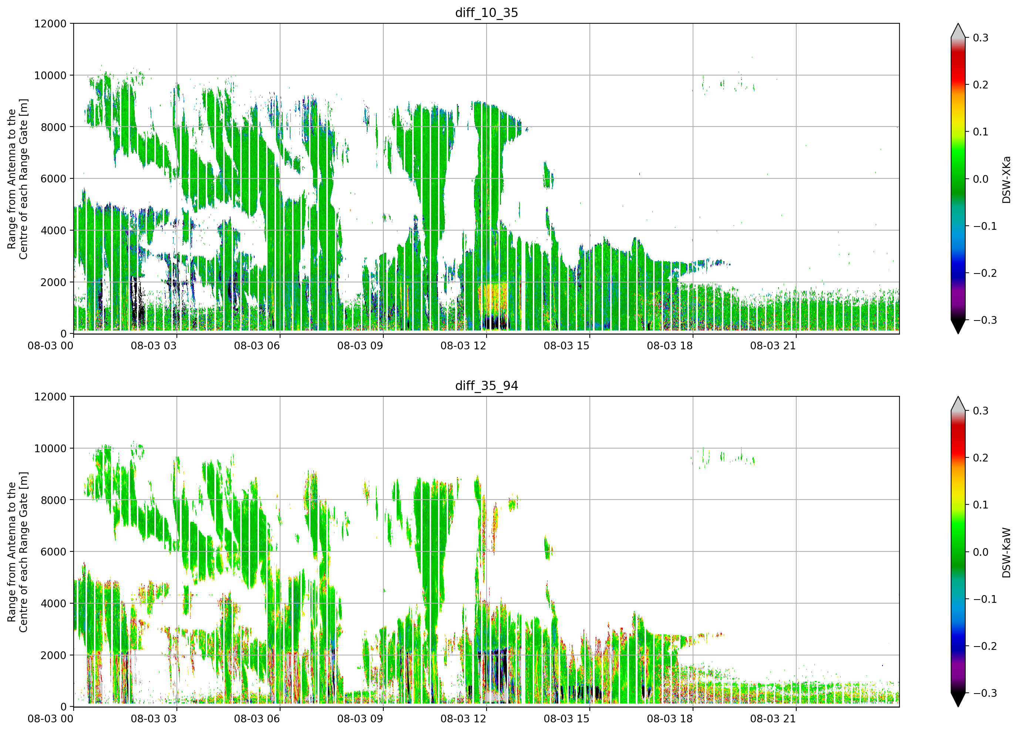This screenshot has width=1019, height=732.
Task: Click the "0.1" tick on DSW-KaW colorbar
Action: 981,505
